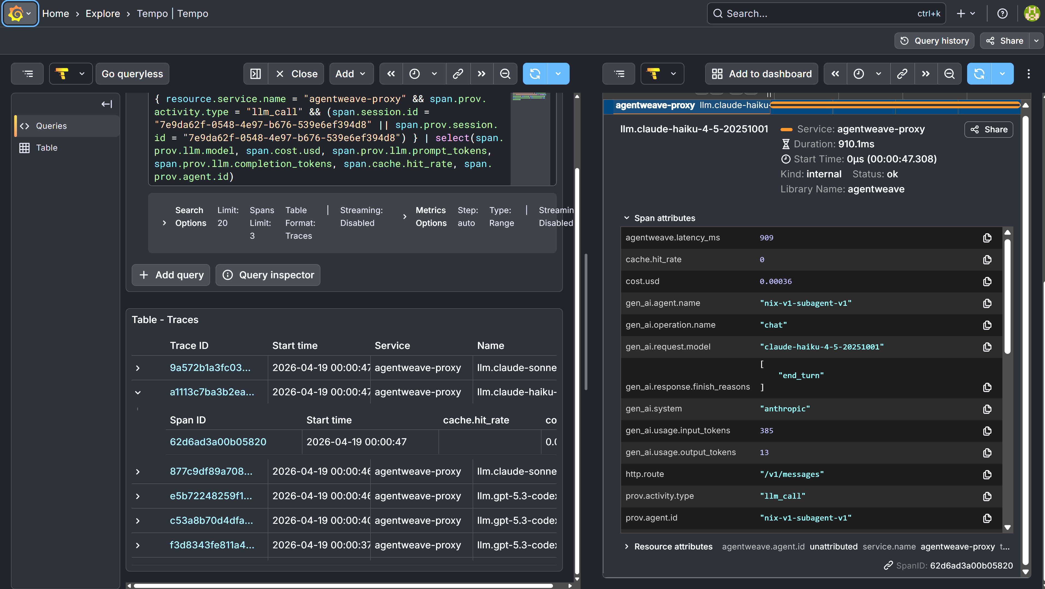Shift left pane time range backwards
Screen dimensions: 1045x589
coord(391,74)
